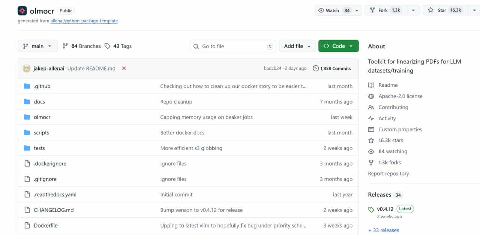
Task: Open the 1,858 Commits history
Action: tap(332, 68)
